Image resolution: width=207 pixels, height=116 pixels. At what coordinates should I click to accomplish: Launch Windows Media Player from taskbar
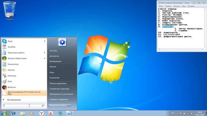click(32, 113)
